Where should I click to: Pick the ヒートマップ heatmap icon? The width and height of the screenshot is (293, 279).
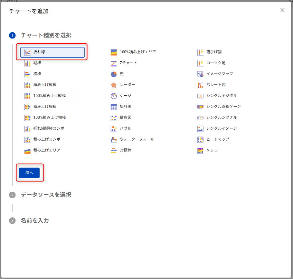tap(200, 139)
